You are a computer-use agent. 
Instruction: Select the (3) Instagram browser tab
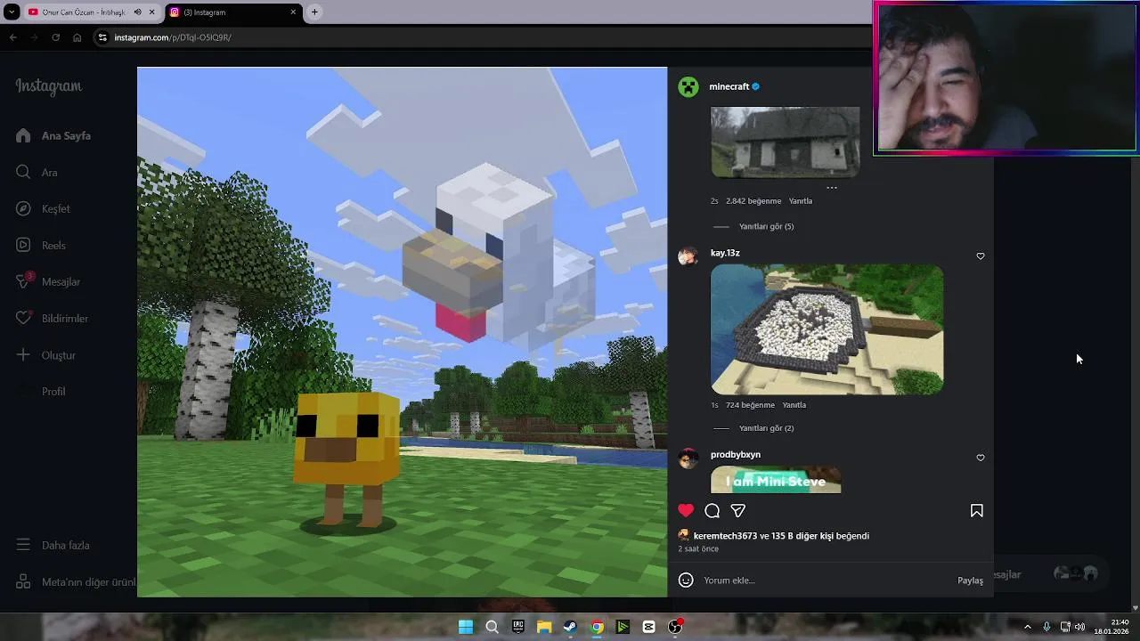(x=233, y=12)
